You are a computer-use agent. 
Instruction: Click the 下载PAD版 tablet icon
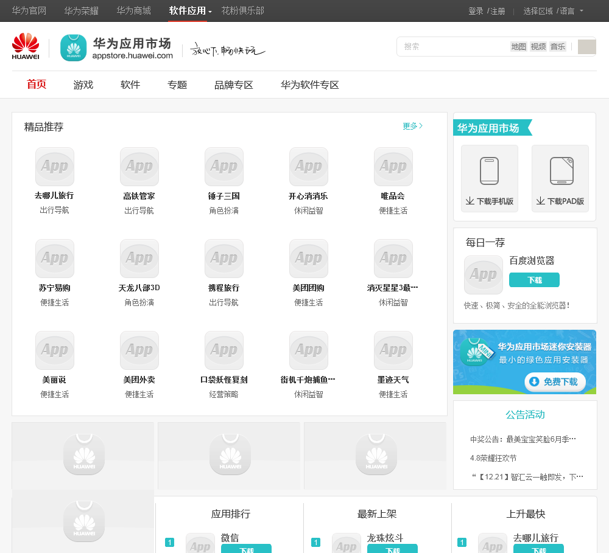tap(560, 171)
